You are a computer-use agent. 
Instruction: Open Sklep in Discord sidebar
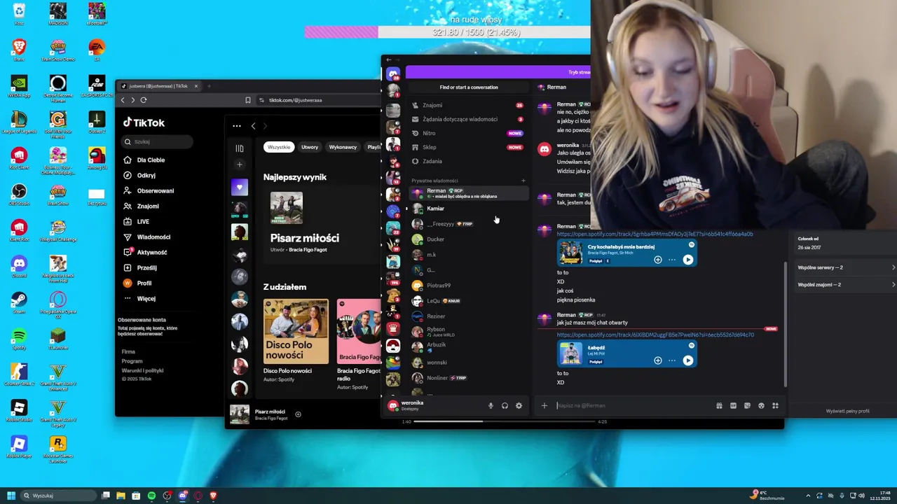coord(469,147)
